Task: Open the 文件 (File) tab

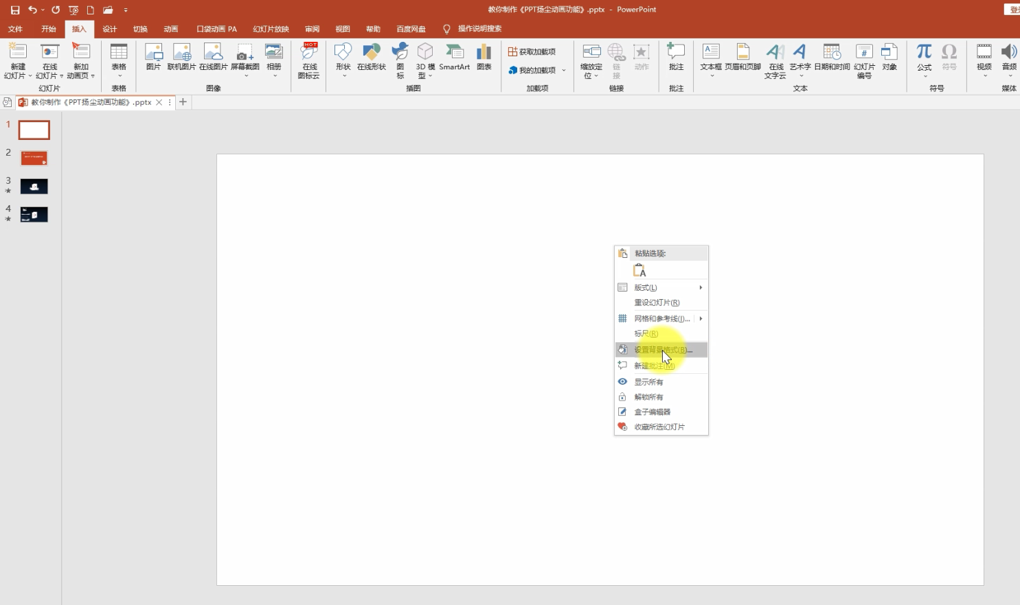Action: 15,29
